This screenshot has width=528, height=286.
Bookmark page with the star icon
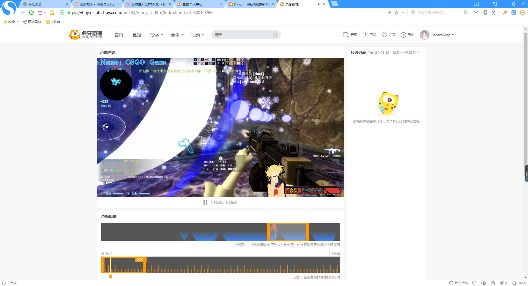(x=396, y=12)
